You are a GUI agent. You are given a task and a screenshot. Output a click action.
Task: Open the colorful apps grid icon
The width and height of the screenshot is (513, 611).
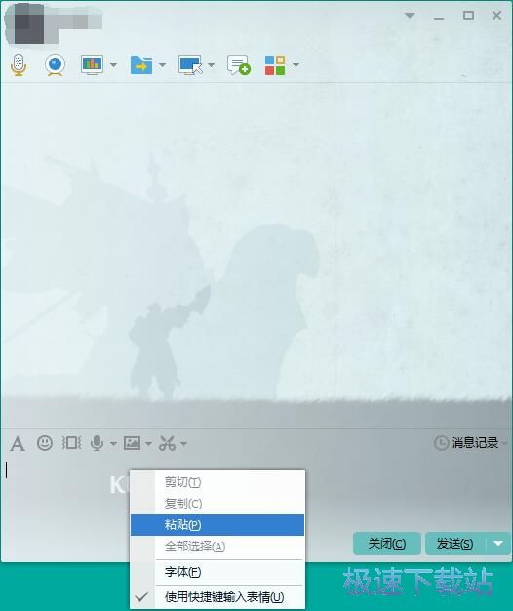(275, 65)
